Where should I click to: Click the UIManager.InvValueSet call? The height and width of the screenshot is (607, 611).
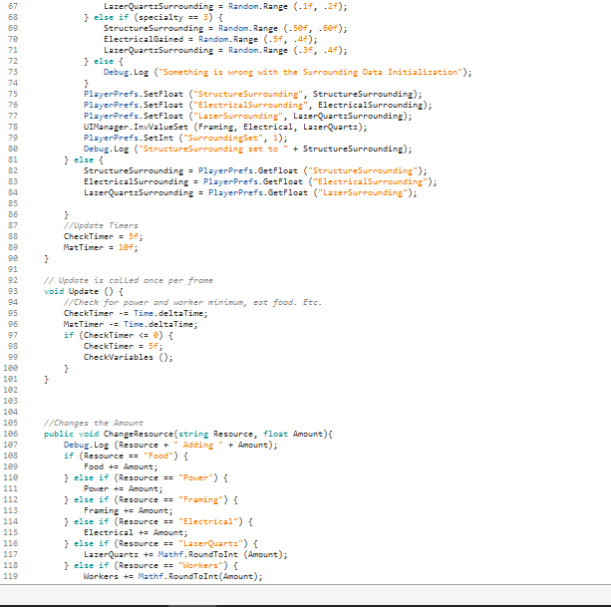tap(128, 127)
